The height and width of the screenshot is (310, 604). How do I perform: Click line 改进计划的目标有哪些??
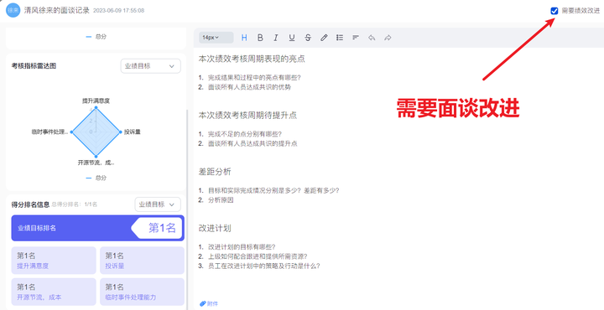[x=242, y=247]
